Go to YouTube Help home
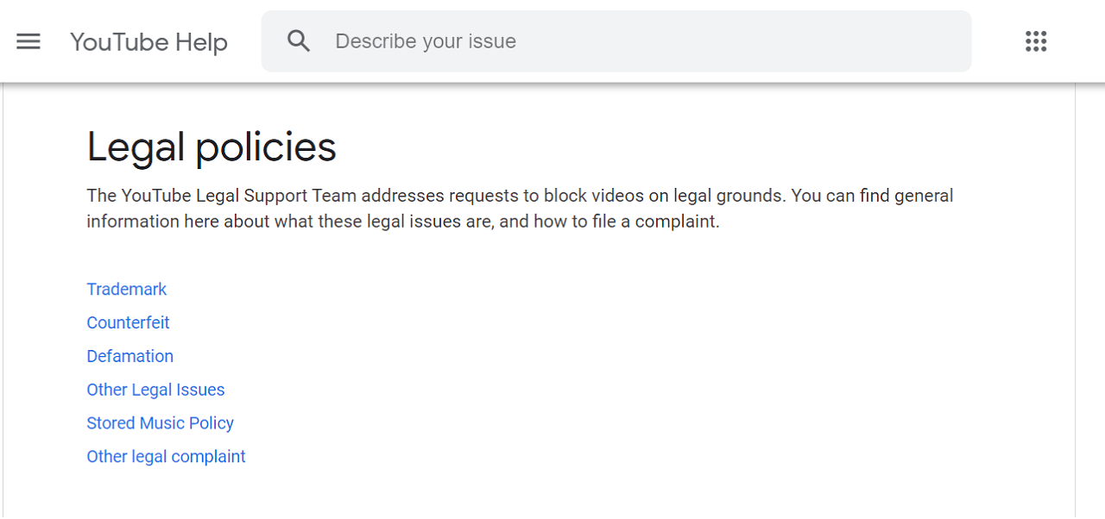This screenshot has width=1105, height=519. [148, 42]
